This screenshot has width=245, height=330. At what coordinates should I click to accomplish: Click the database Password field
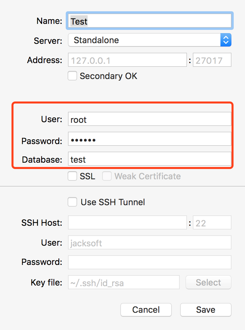[149, 140]
